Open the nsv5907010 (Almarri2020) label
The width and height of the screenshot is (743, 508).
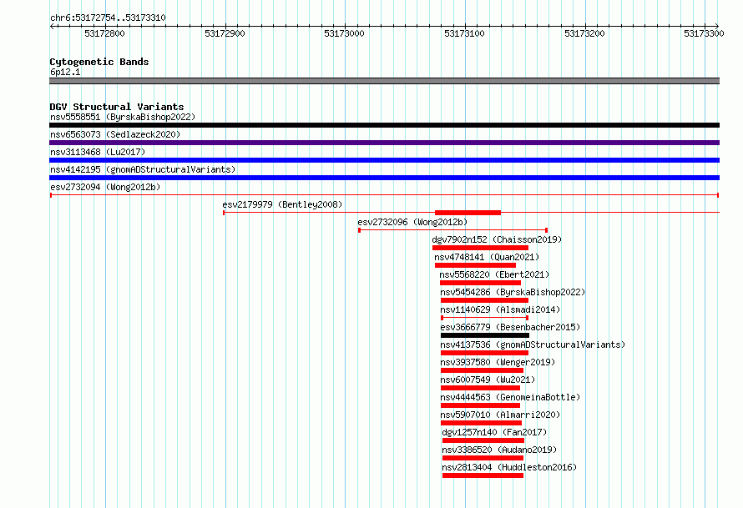(500, 415)
